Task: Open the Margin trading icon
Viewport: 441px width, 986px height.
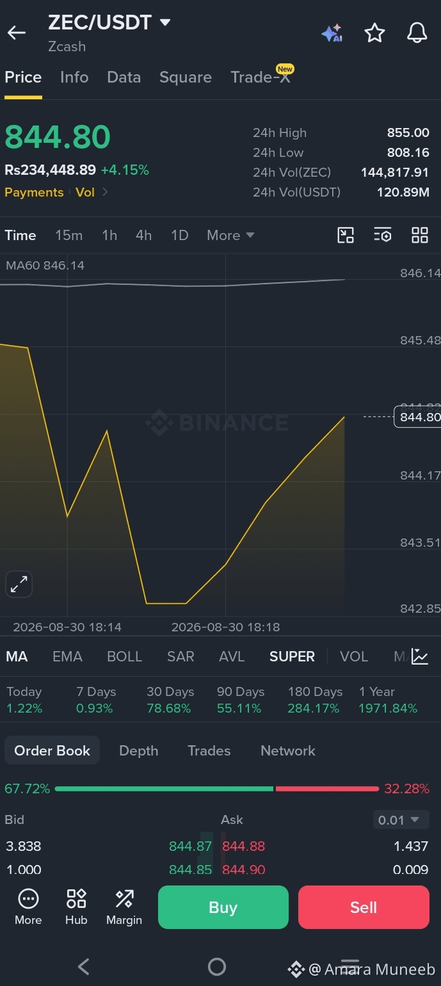Action: 124,907
